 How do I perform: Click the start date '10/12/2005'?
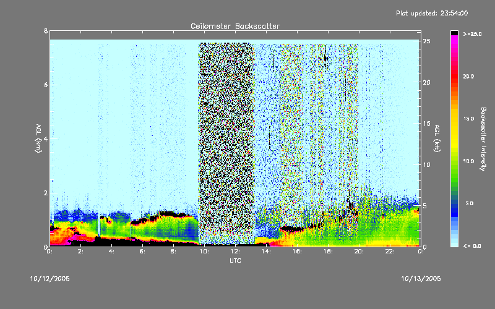pyautogui.click(x=50, y=279)
